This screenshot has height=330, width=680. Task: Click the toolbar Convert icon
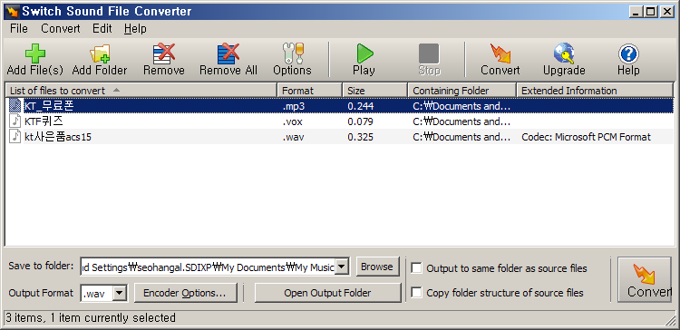(x=500, y=53)
